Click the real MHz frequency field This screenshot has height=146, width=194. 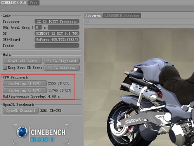(63, 27)
